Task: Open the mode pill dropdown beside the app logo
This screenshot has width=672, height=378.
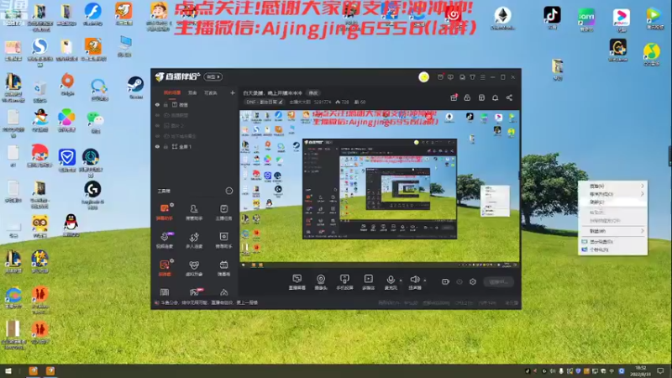Action: pos(213,76)
